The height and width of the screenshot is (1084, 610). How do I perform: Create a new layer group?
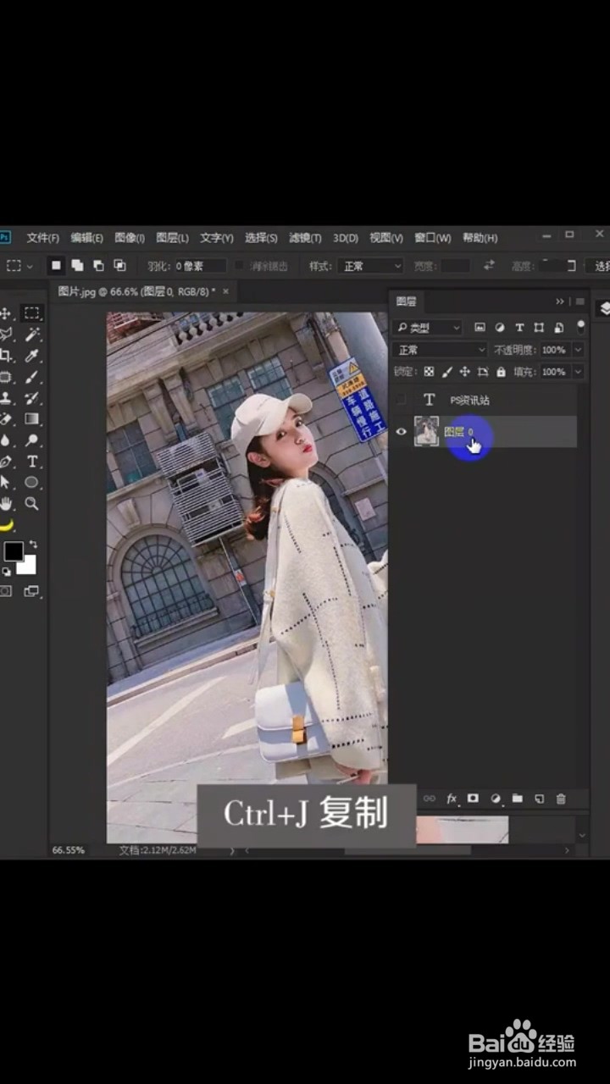coord(517,799)
